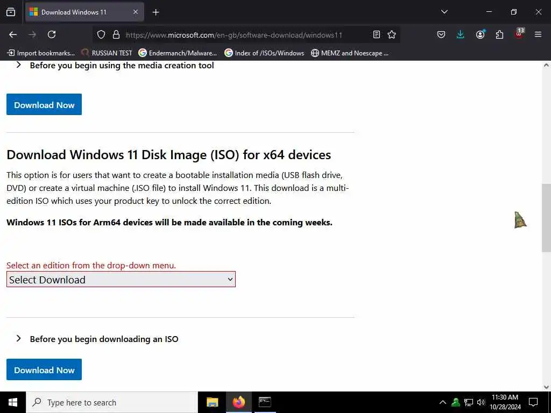Open the Action Center notifications icon
Screen dimensions: 551x413
click(533, 402)
